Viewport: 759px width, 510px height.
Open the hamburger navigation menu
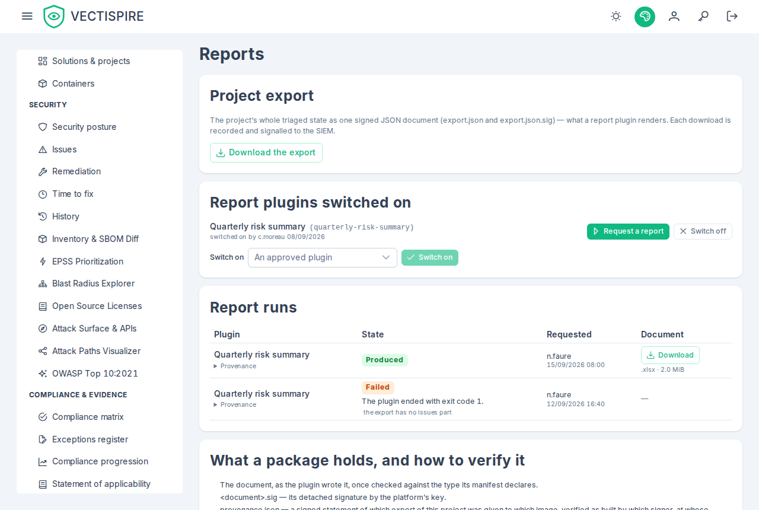click(x=27, y=16)
